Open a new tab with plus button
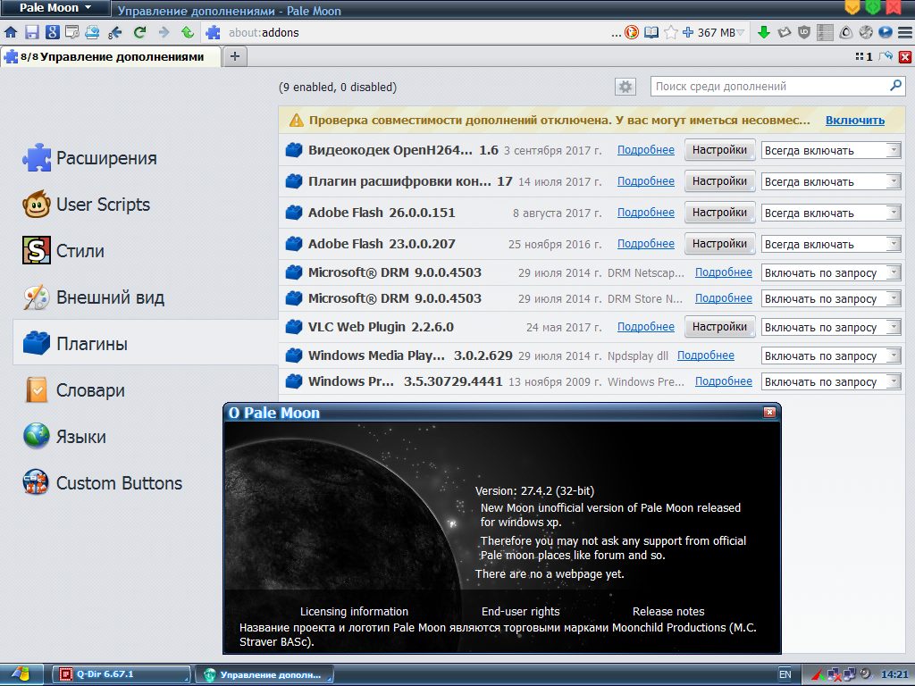Image resolution: width=915 pixels, height=686 pixels. (x=235, y=56)
